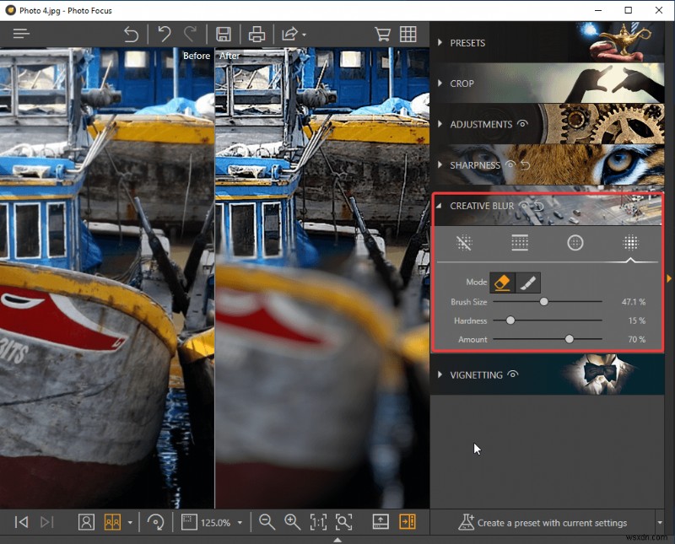This screenshot has width=675, height=544.
Task: Click the Hardness value 15 %
Action: pos(637,320)
